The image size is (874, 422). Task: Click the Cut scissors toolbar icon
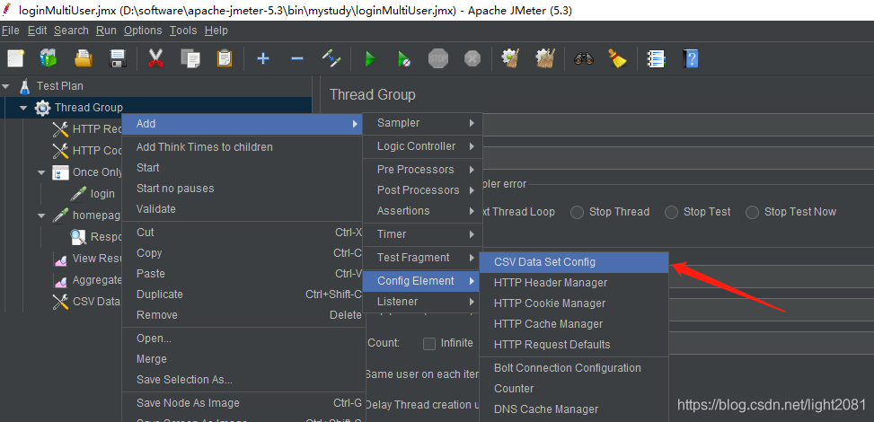156,58
